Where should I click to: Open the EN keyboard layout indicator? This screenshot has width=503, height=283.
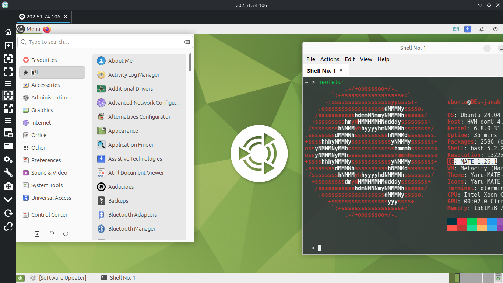[x=456, y=29]
